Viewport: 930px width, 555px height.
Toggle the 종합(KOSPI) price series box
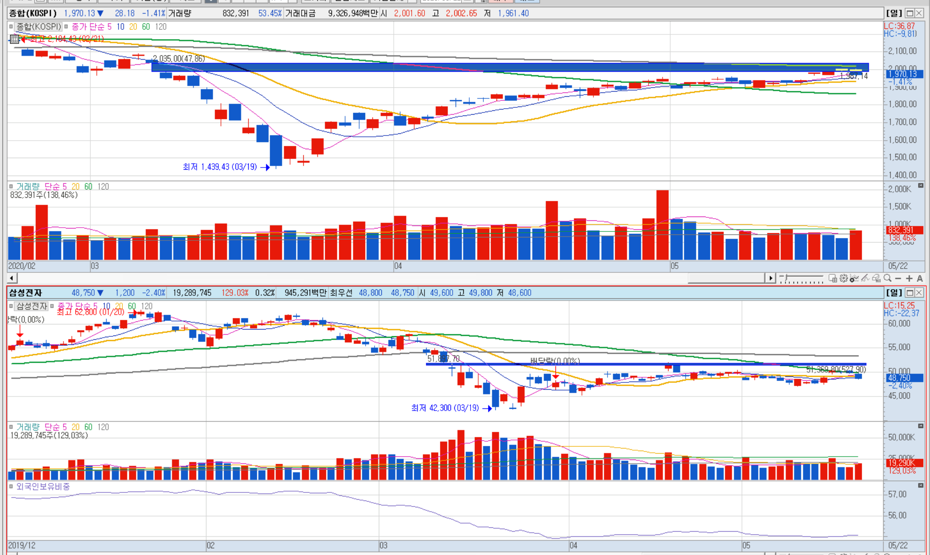tap(11, 26)
